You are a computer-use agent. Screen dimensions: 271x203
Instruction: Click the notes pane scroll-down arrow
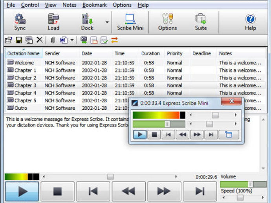[263, 168]
